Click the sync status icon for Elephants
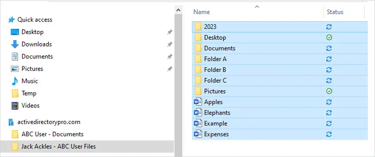This screenshot has width=375, height=157. 329,113
